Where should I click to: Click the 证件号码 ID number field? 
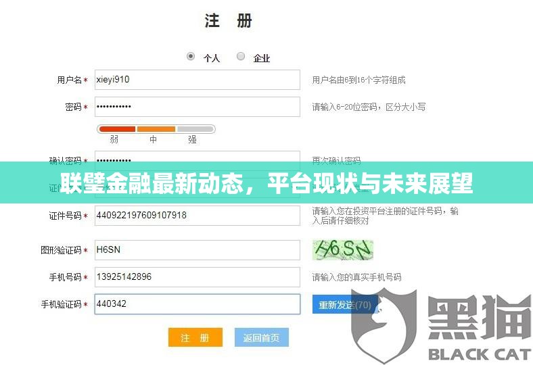pos(197,215)
